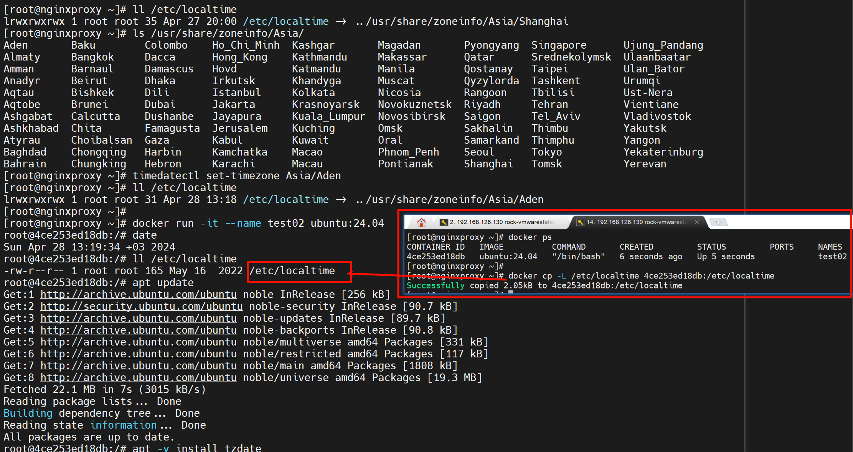Screen dimensions: 853x452
Task: Click the red-boxed /etc/localtime text
Action: point(292,271)
